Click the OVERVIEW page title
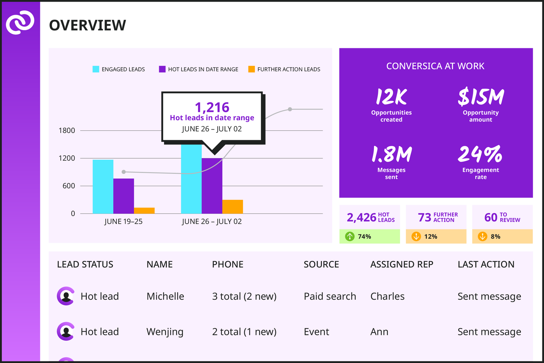Screen dimensions: 544x363 click(x=88, y=25)
